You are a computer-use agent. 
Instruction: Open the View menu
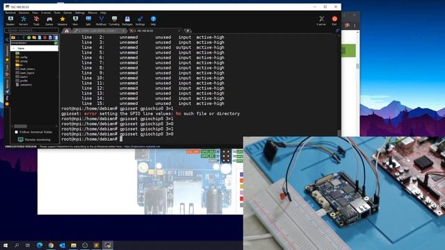click(x=35, y=12)
